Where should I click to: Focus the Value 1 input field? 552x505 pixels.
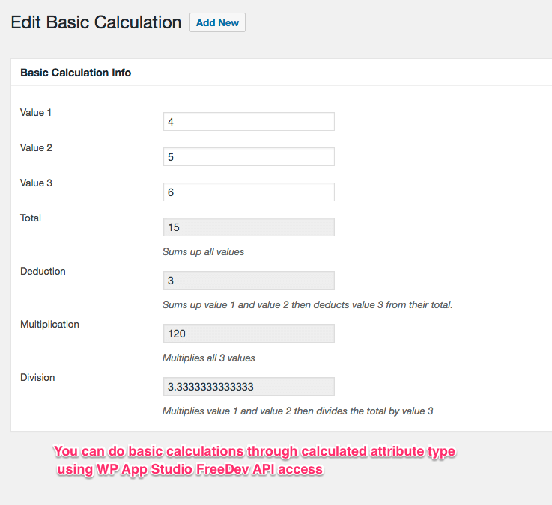point(249,122)
